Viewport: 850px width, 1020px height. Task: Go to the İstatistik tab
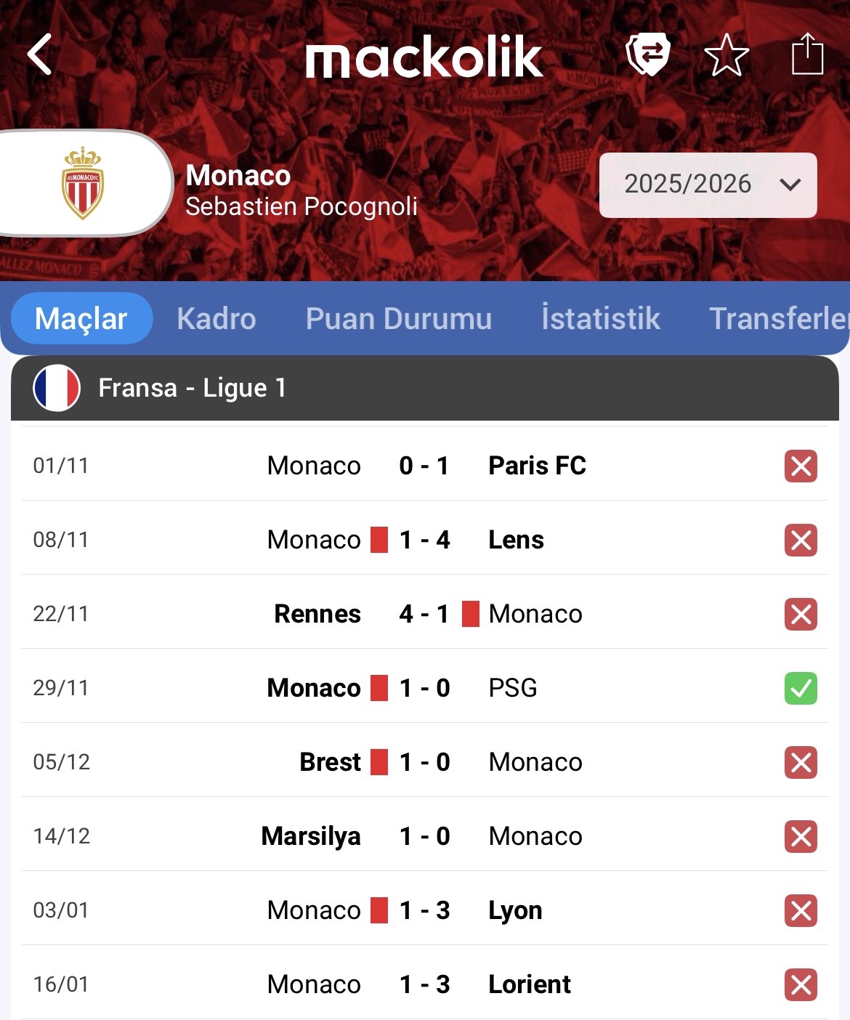(x=601, y=319)
